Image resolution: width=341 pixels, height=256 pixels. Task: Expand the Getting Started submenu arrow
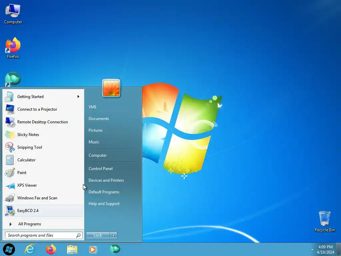(x=78, y=96)
